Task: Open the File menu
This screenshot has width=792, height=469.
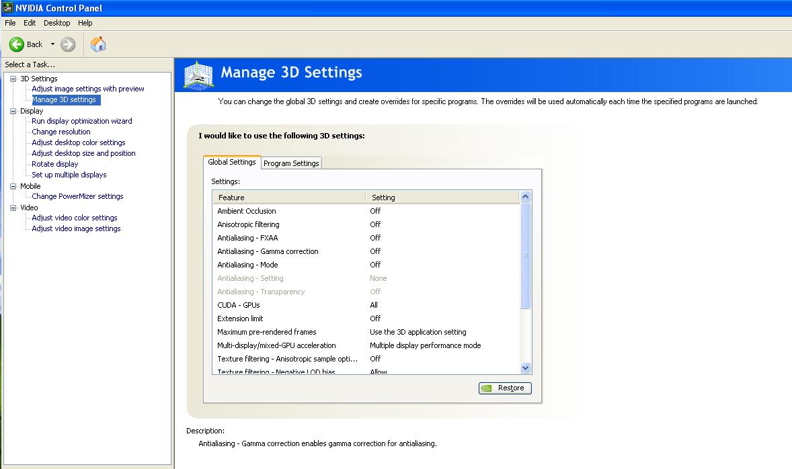Action: (10, 23)
